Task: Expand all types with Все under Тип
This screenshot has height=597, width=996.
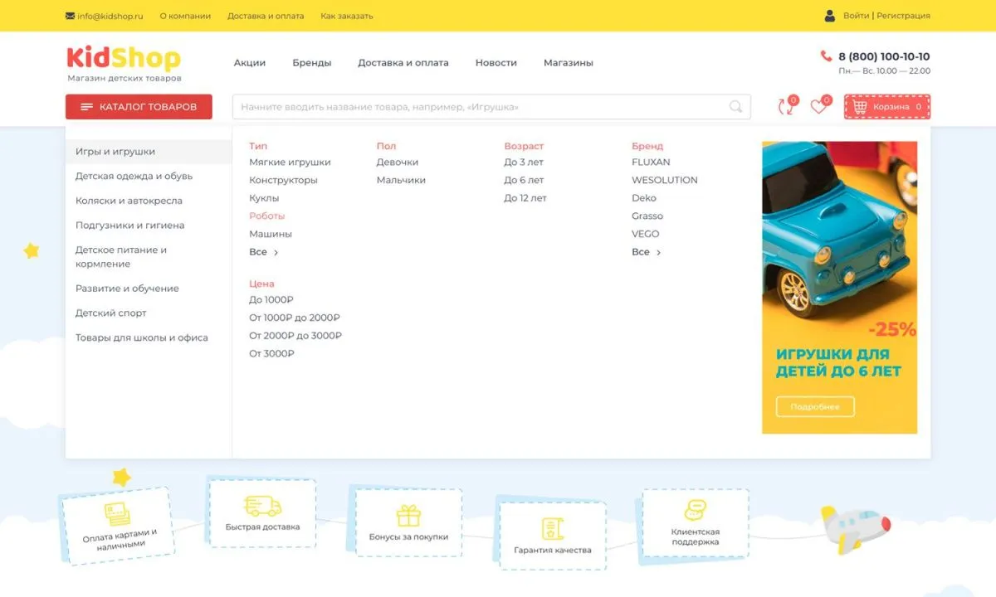Action: 263,252
